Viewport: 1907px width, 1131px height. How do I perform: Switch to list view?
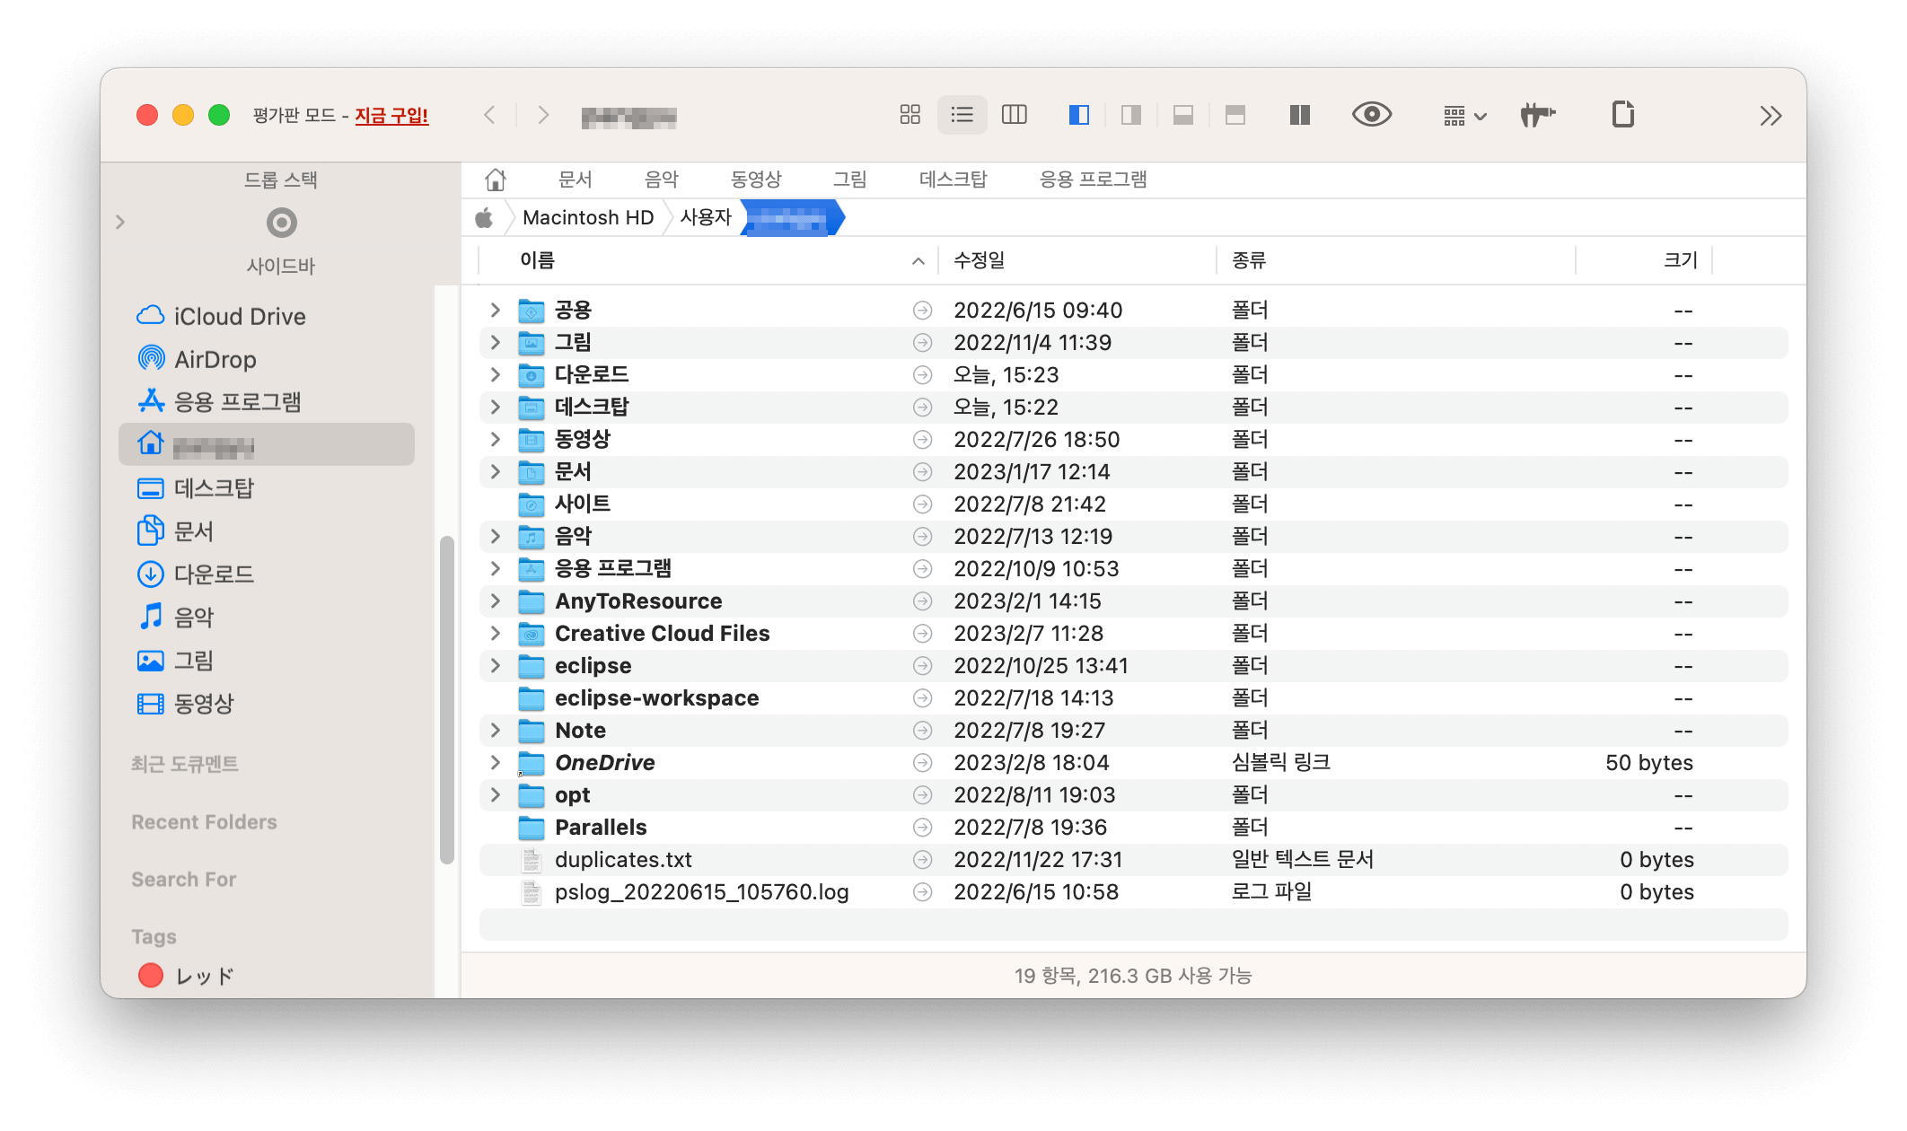962,115
